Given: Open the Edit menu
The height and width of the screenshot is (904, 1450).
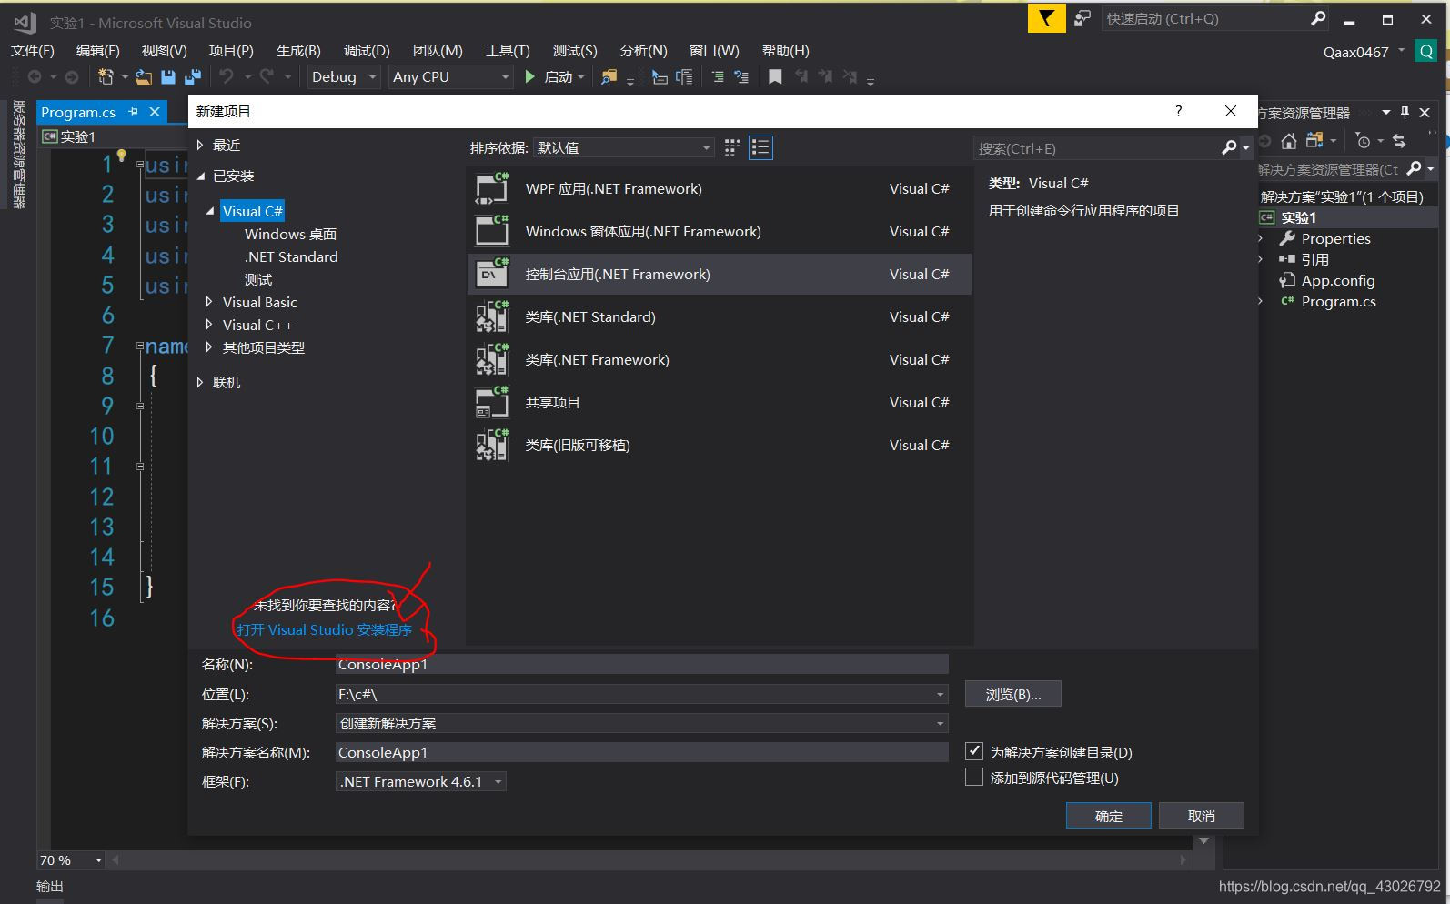Looking at the screenshot, I should (97, 51).
